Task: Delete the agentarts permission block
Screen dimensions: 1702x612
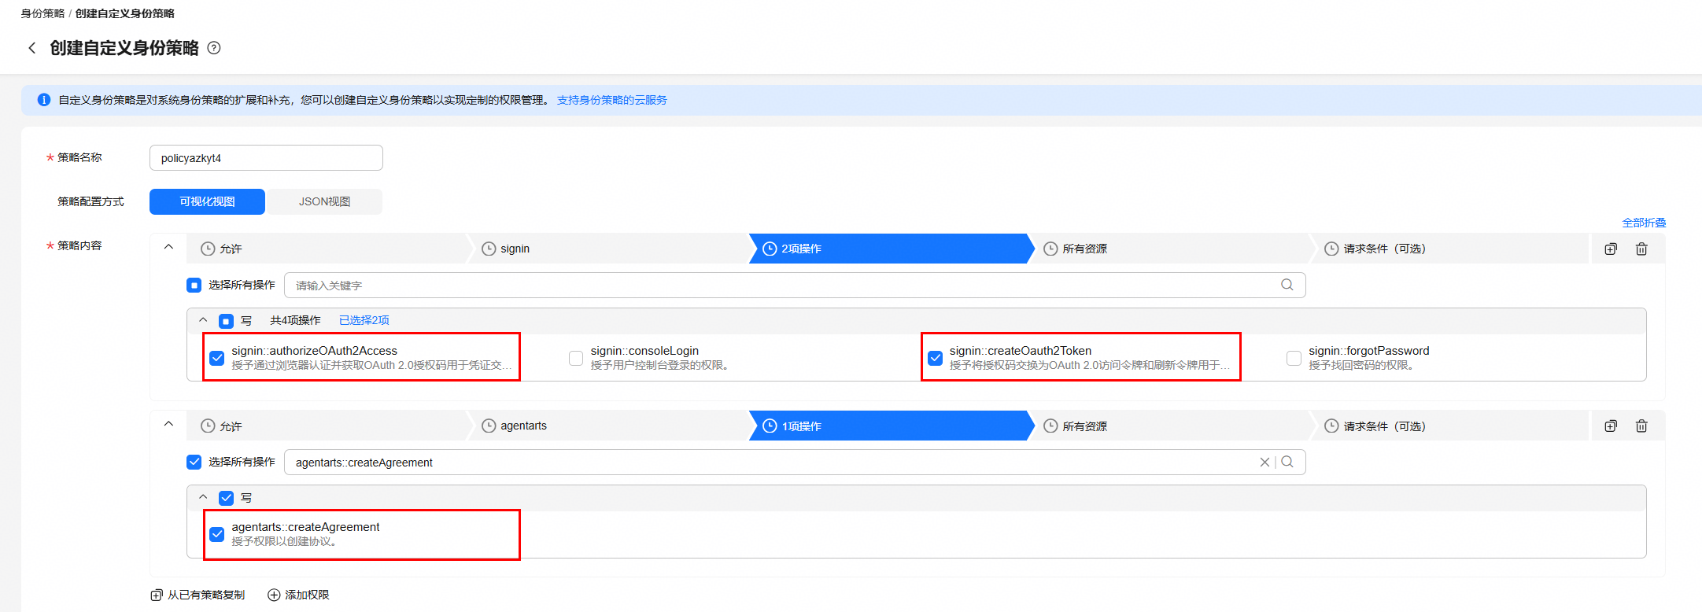Action: tap(1641, 426)
